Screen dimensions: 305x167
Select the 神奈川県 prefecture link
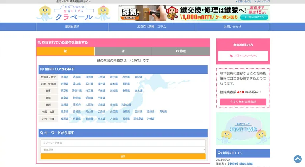pos(77,91)
